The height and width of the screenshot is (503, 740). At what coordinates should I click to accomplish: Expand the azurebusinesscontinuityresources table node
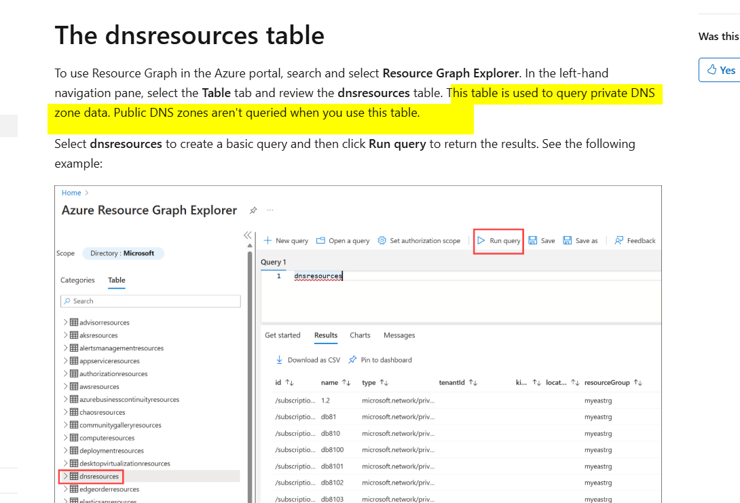[65, 399]
